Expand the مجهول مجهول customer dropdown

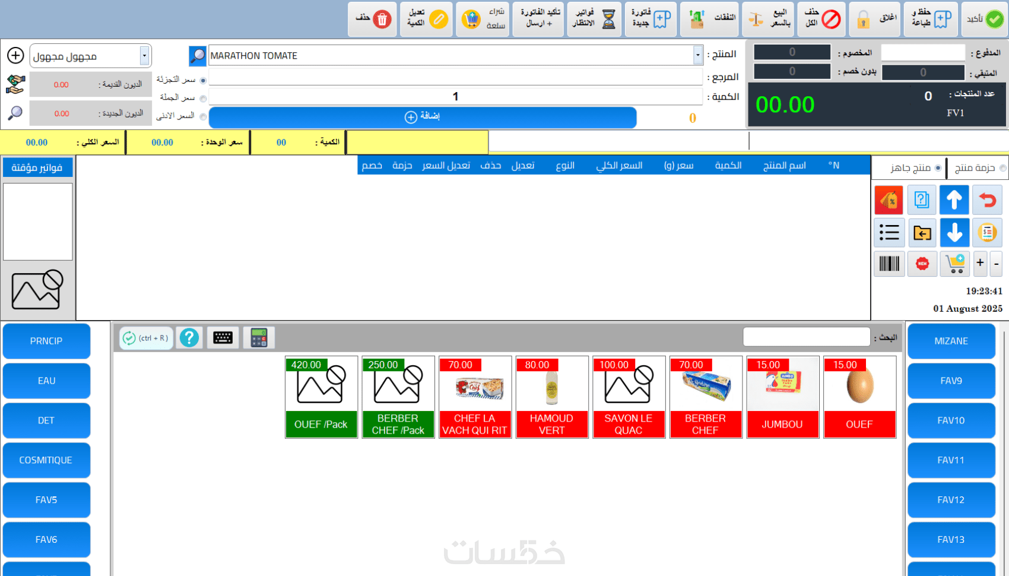tap(144, 56)
